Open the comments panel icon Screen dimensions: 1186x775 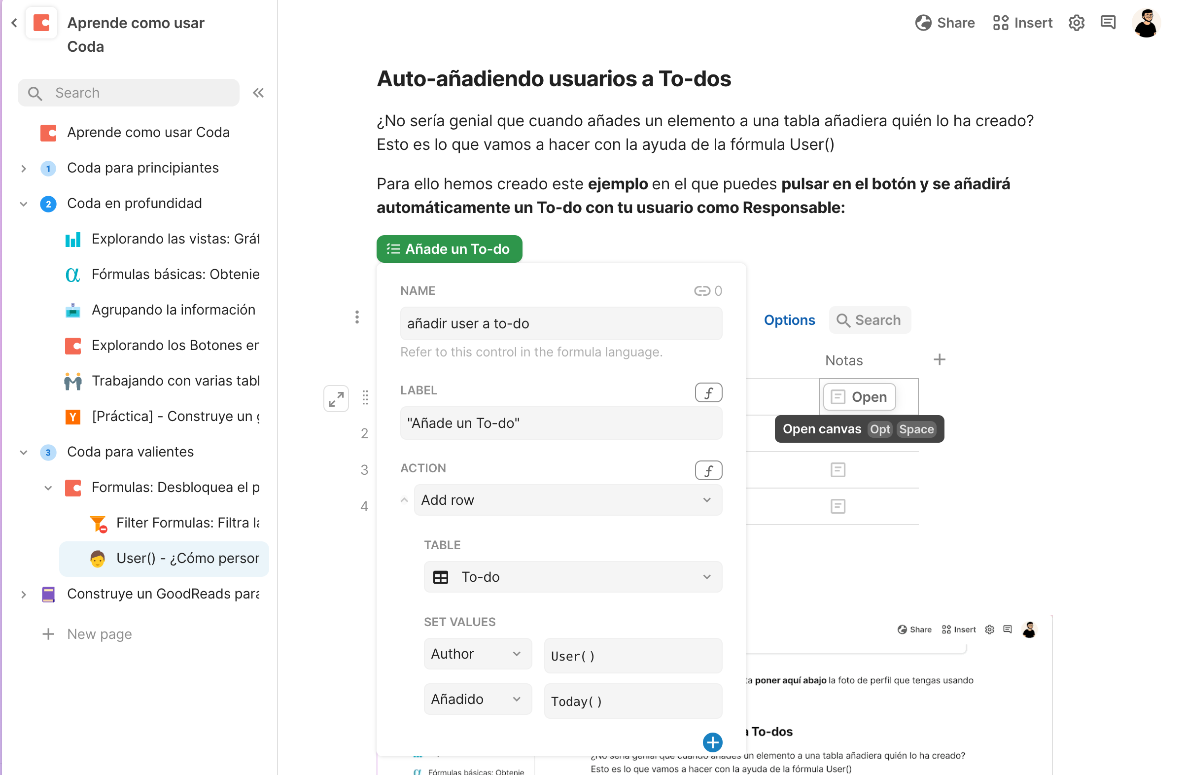point(1108,23)
